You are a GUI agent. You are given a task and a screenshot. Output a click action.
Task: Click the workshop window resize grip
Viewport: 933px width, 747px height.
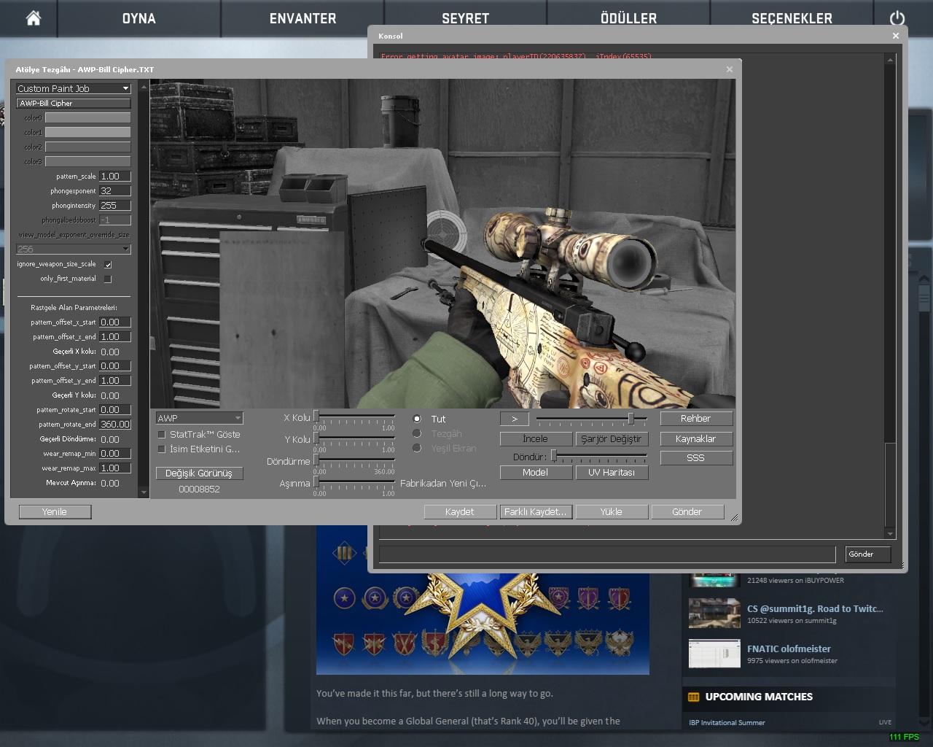735,518
